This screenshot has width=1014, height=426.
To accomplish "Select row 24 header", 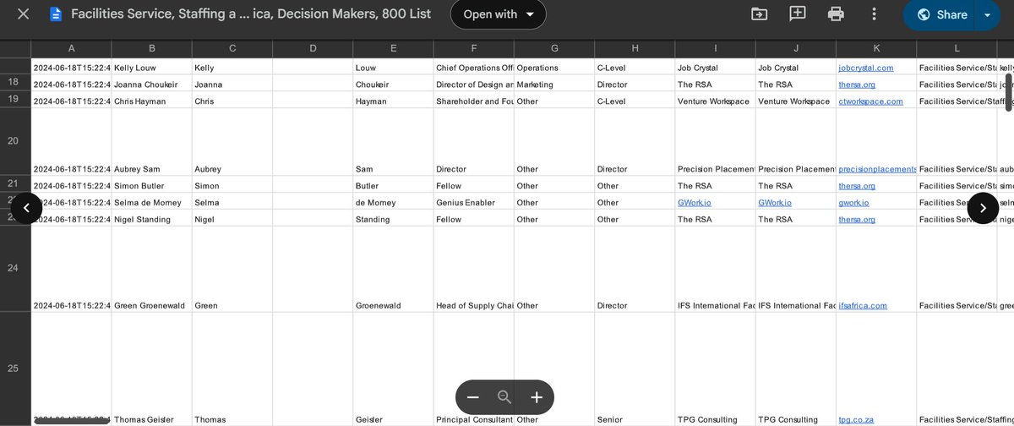I will tap(15, 269).
